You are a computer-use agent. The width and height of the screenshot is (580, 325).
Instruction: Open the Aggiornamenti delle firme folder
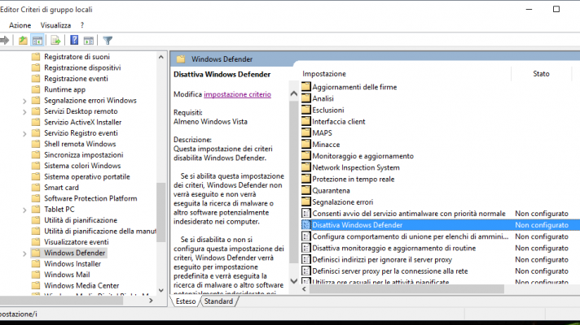tap(349, 87)
